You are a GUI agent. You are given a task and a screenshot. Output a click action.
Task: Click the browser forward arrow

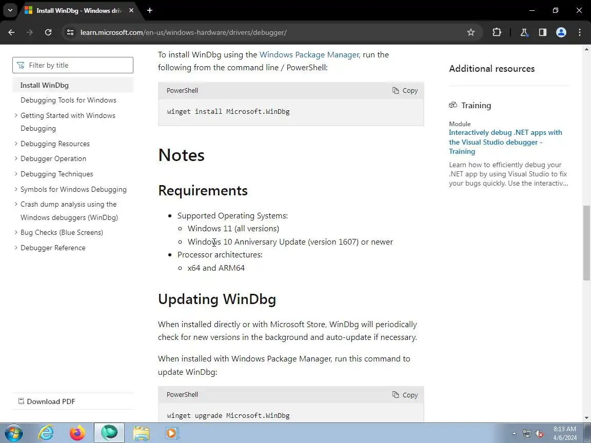29,32
